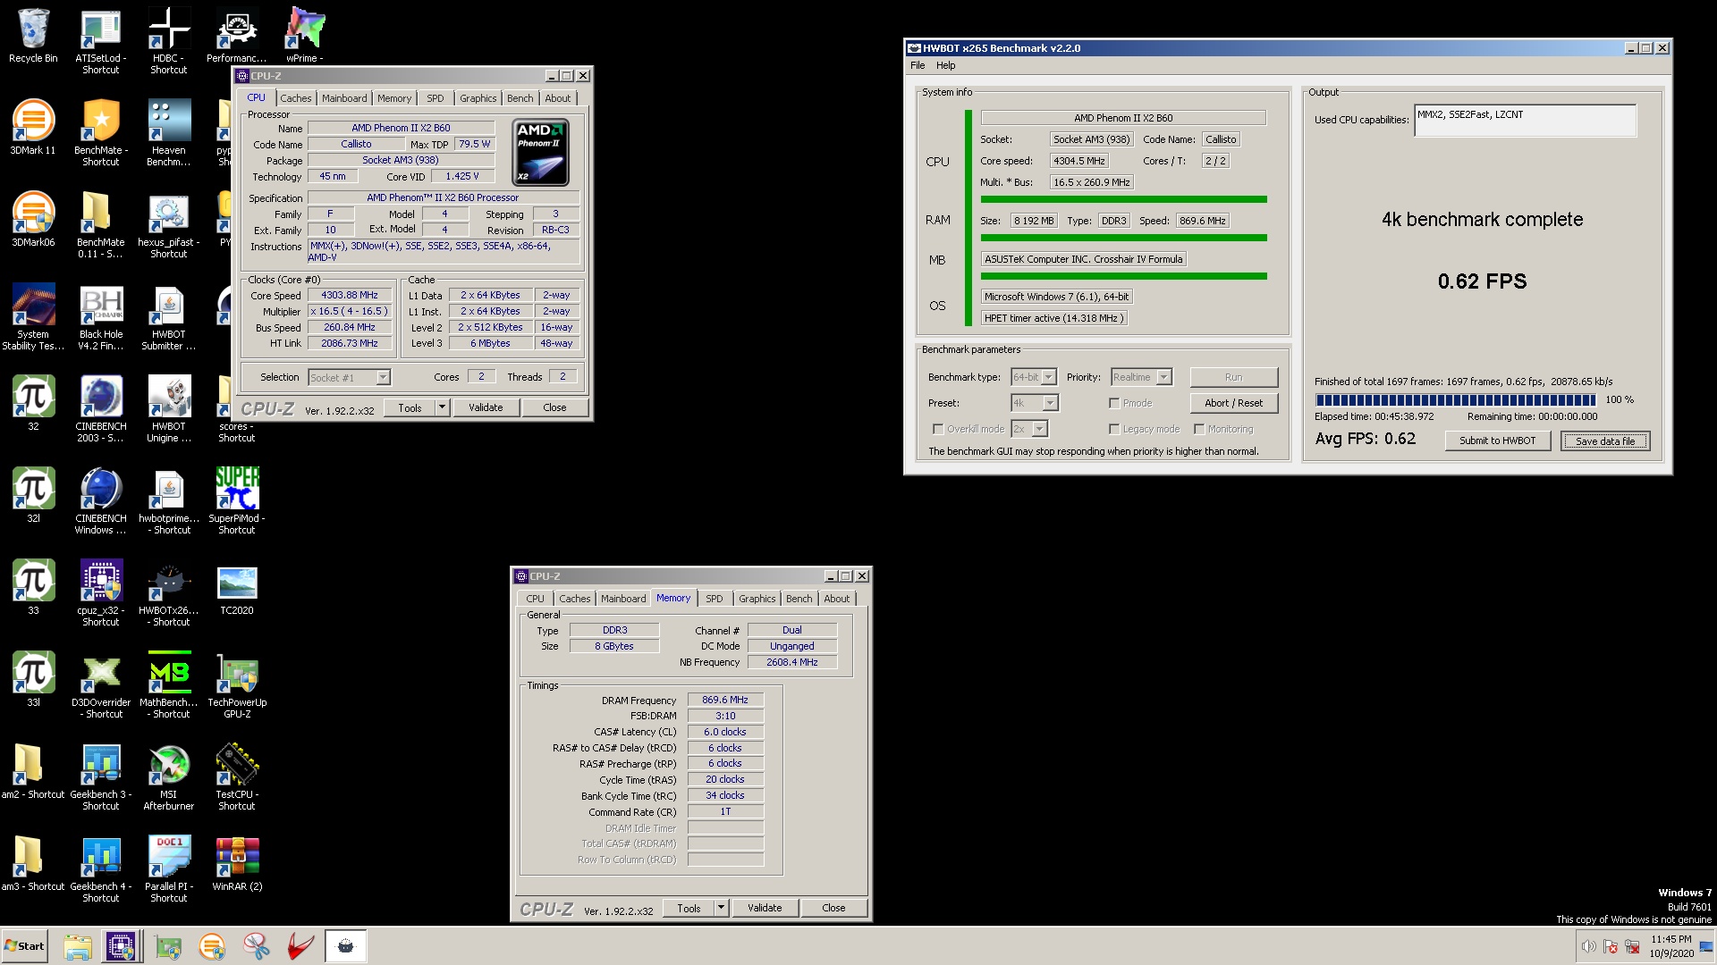Image resolution: width=1717 pixels, height=965 pixels.
Task: Click AMD Phenom II logo in CPU-Z
Action: 541,153
